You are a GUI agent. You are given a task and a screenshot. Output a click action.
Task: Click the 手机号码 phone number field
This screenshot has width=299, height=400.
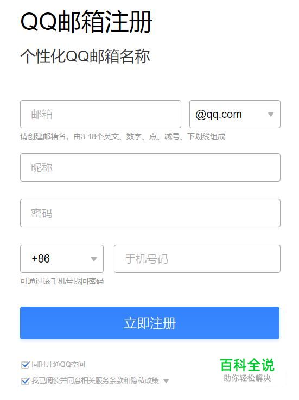197,259
